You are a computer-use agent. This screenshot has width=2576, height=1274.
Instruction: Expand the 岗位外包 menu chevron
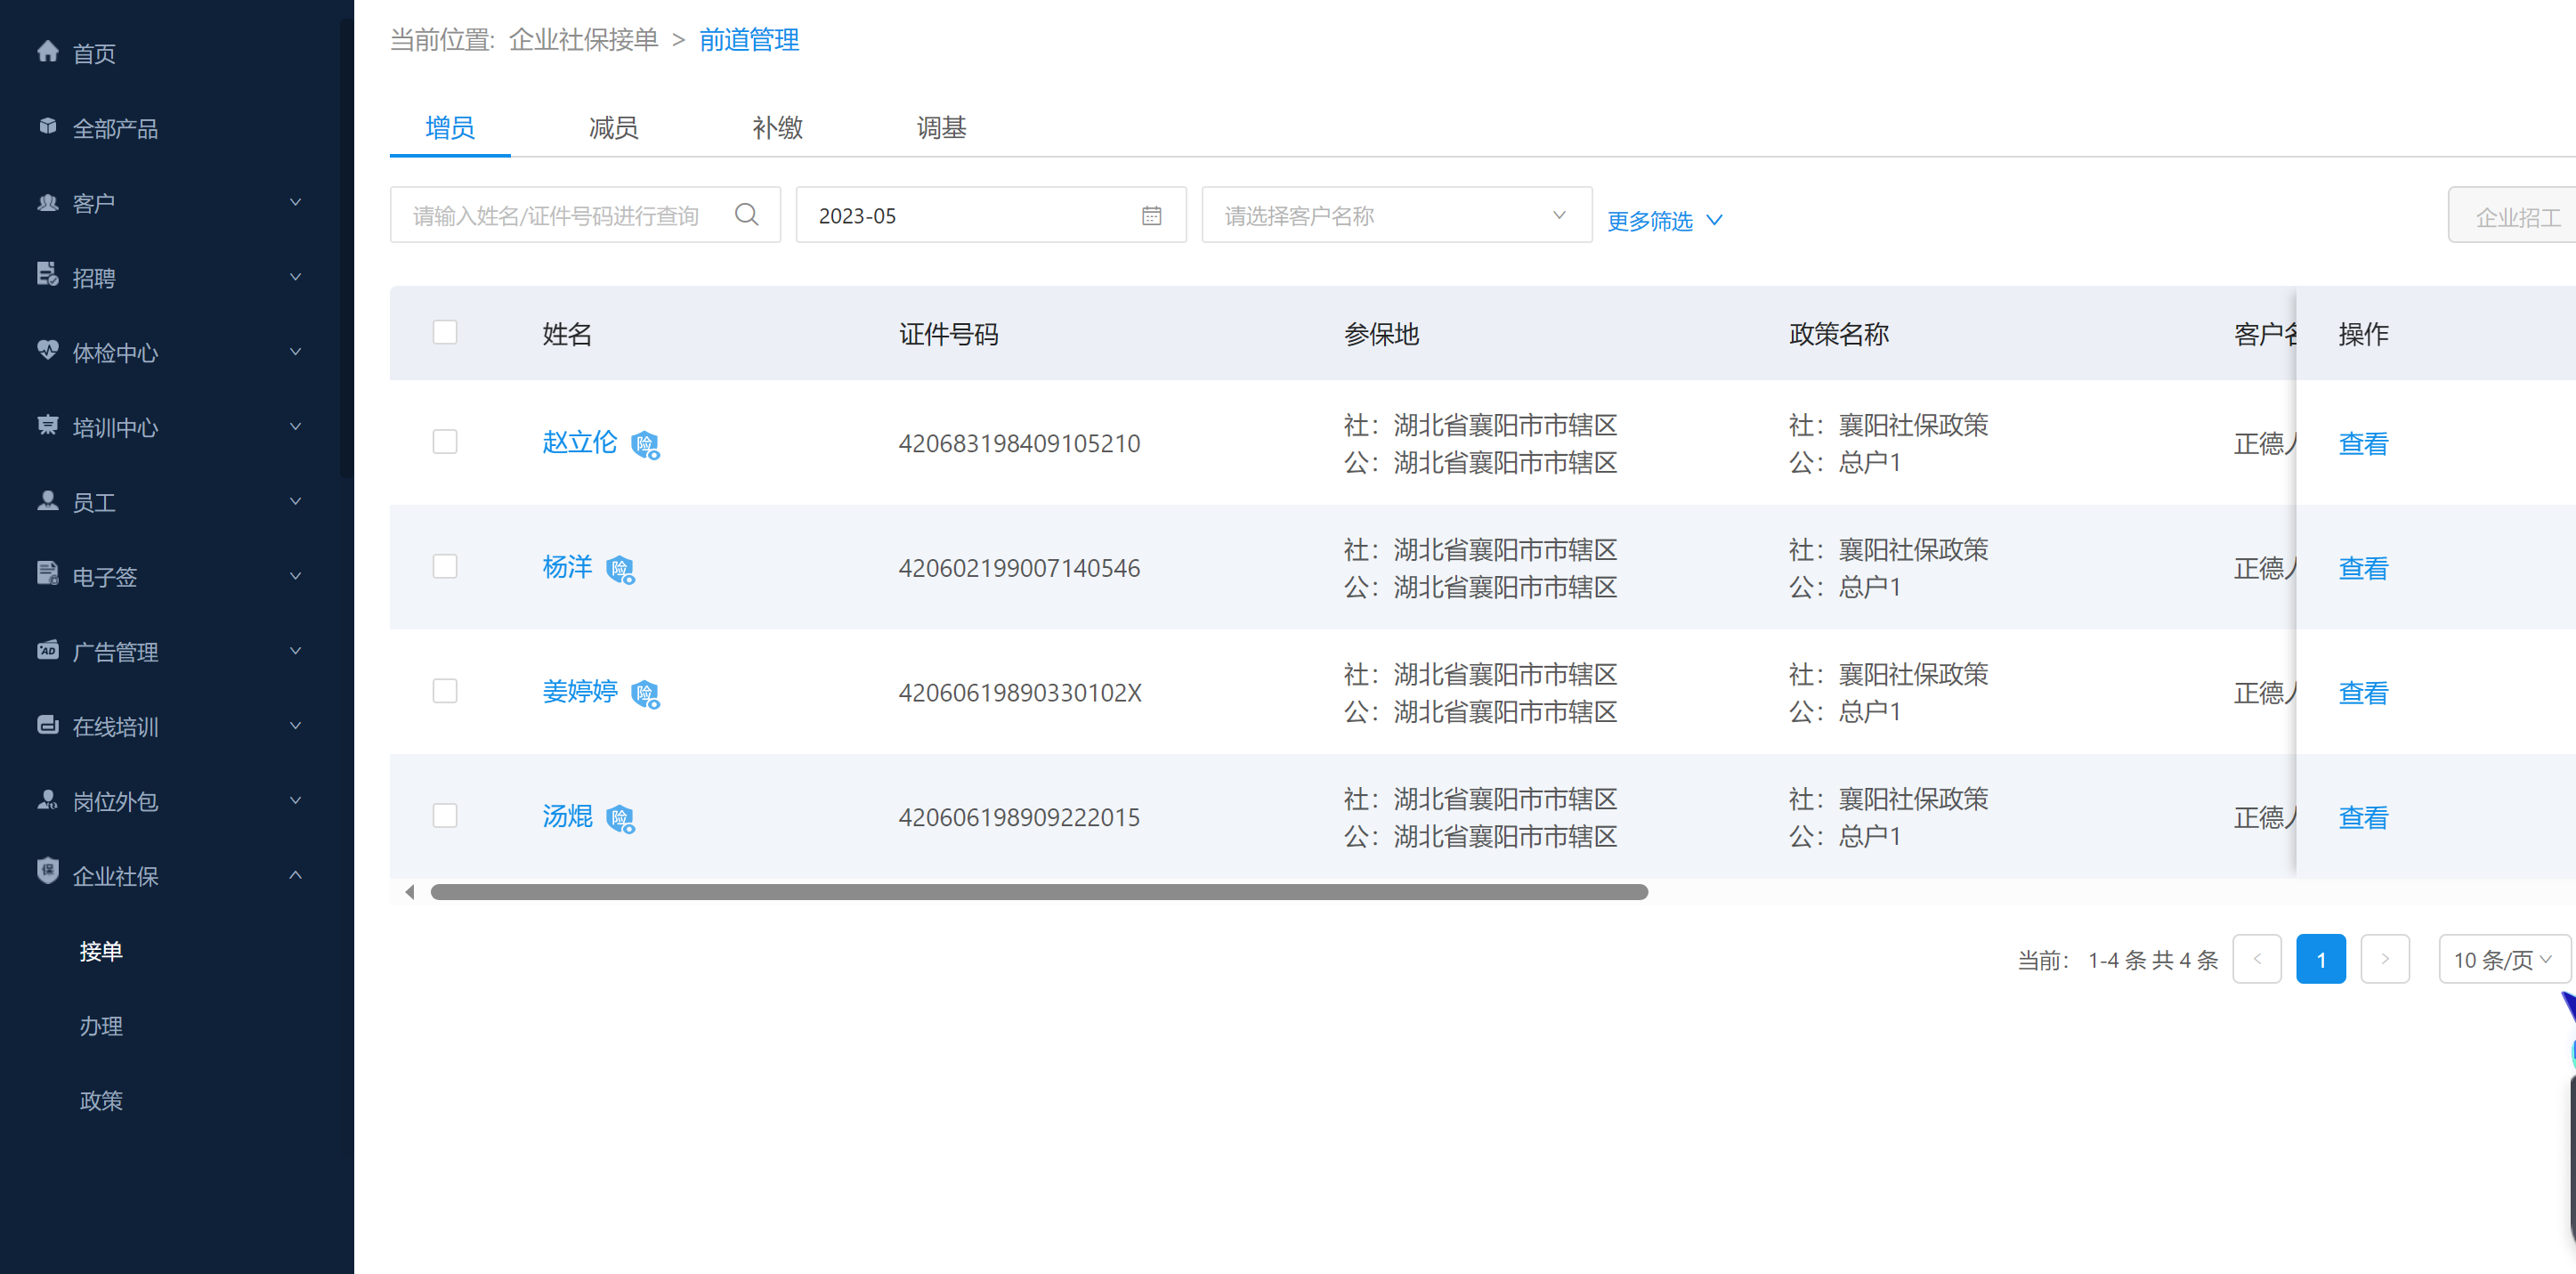coord(295,799)
